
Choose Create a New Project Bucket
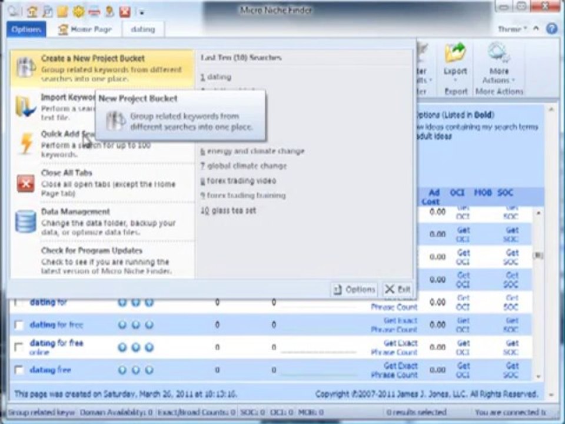click(x=102, y=68)
